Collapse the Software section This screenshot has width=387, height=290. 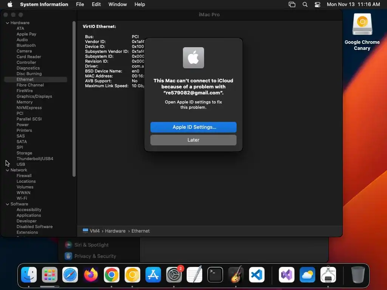[8, 204]
